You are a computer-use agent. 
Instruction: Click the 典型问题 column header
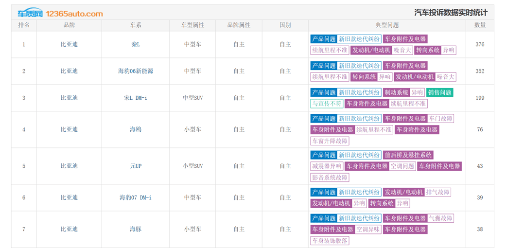pos(387,25)
